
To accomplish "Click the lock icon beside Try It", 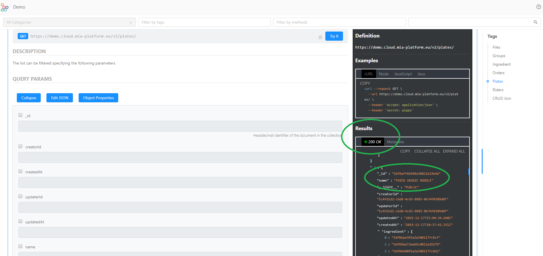I will click(x=320, y=37).
